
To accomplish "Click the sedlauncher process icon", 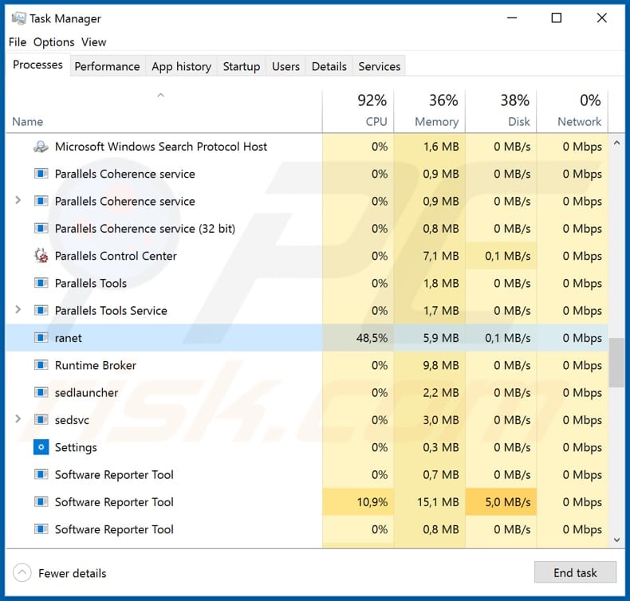I will 41,392.
